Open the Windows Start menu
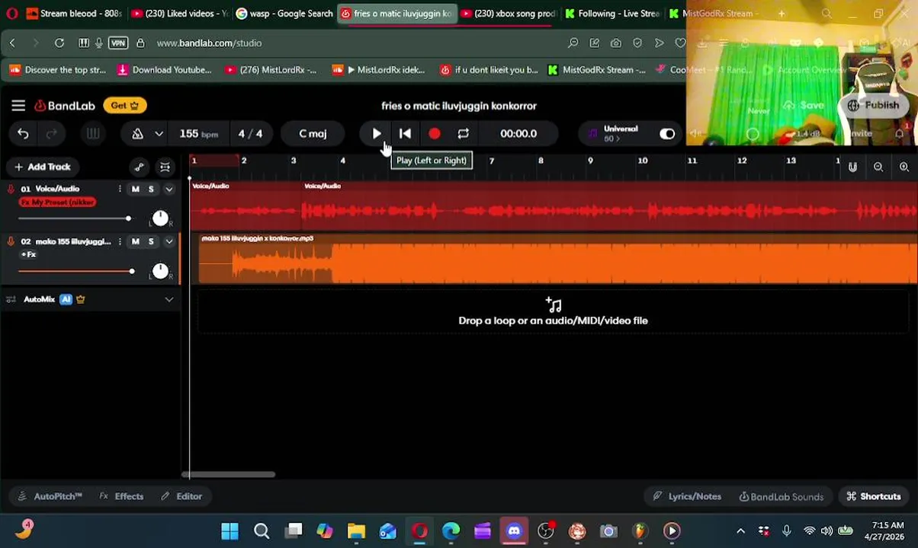 [230, 531]
